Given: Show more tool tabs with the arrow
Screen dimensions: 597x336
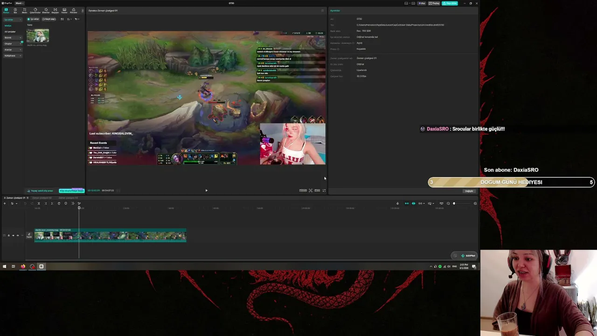Looking at the screenshot, I should tap(83, 11).
